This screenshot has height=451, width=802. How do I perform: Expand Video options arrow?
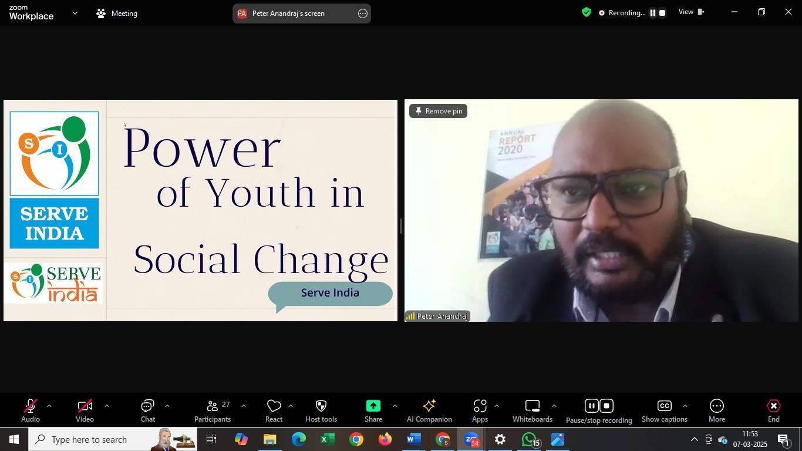tap(106, 406)
